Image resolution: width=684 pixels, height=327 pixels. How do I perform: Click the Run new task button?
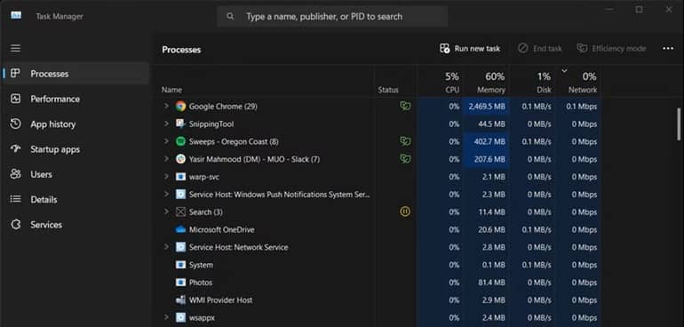click(470, 49)
